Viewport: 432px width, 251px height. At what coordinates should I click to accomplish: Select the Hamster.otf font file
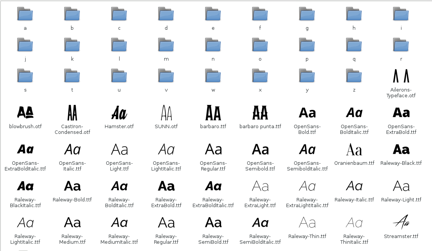(119, 113)
